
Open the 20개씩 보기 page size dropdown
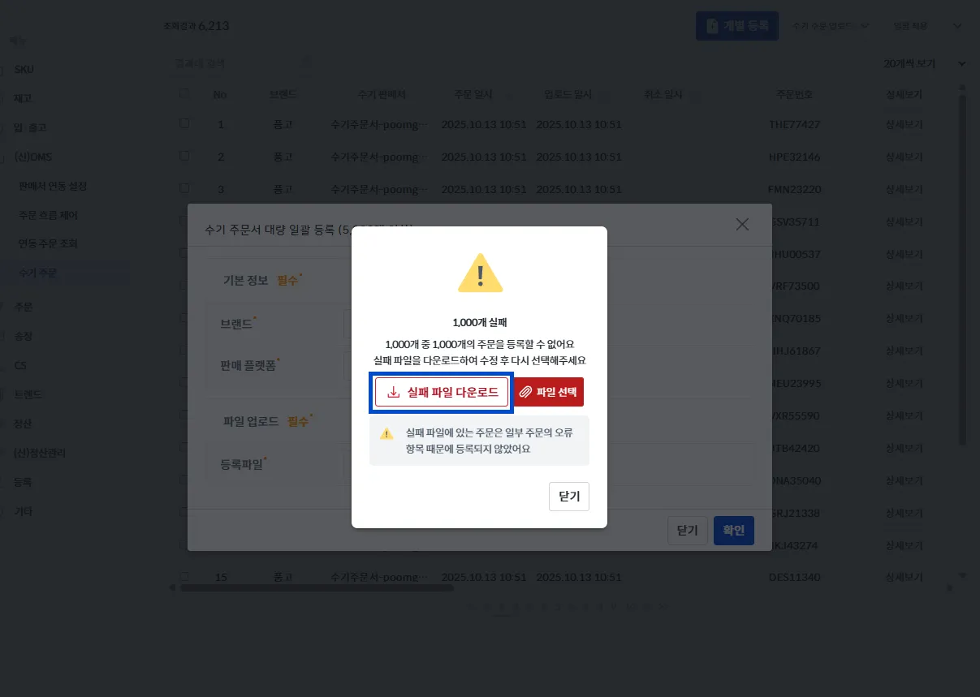click(925, 63)
